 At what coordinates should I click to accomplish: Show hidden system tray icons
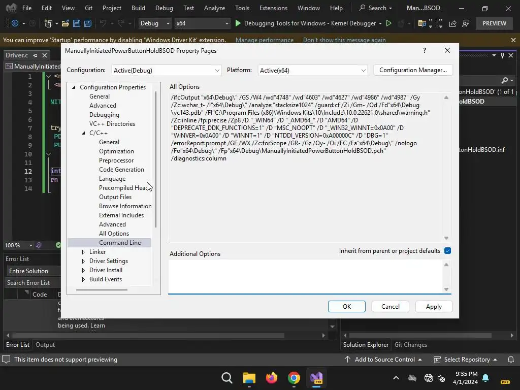pyautogui.click(x=396, y=378)
